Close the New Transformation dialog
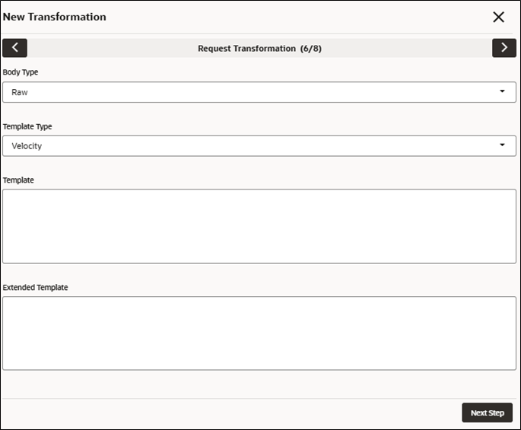Screen dimensions: 521x430 498,17
